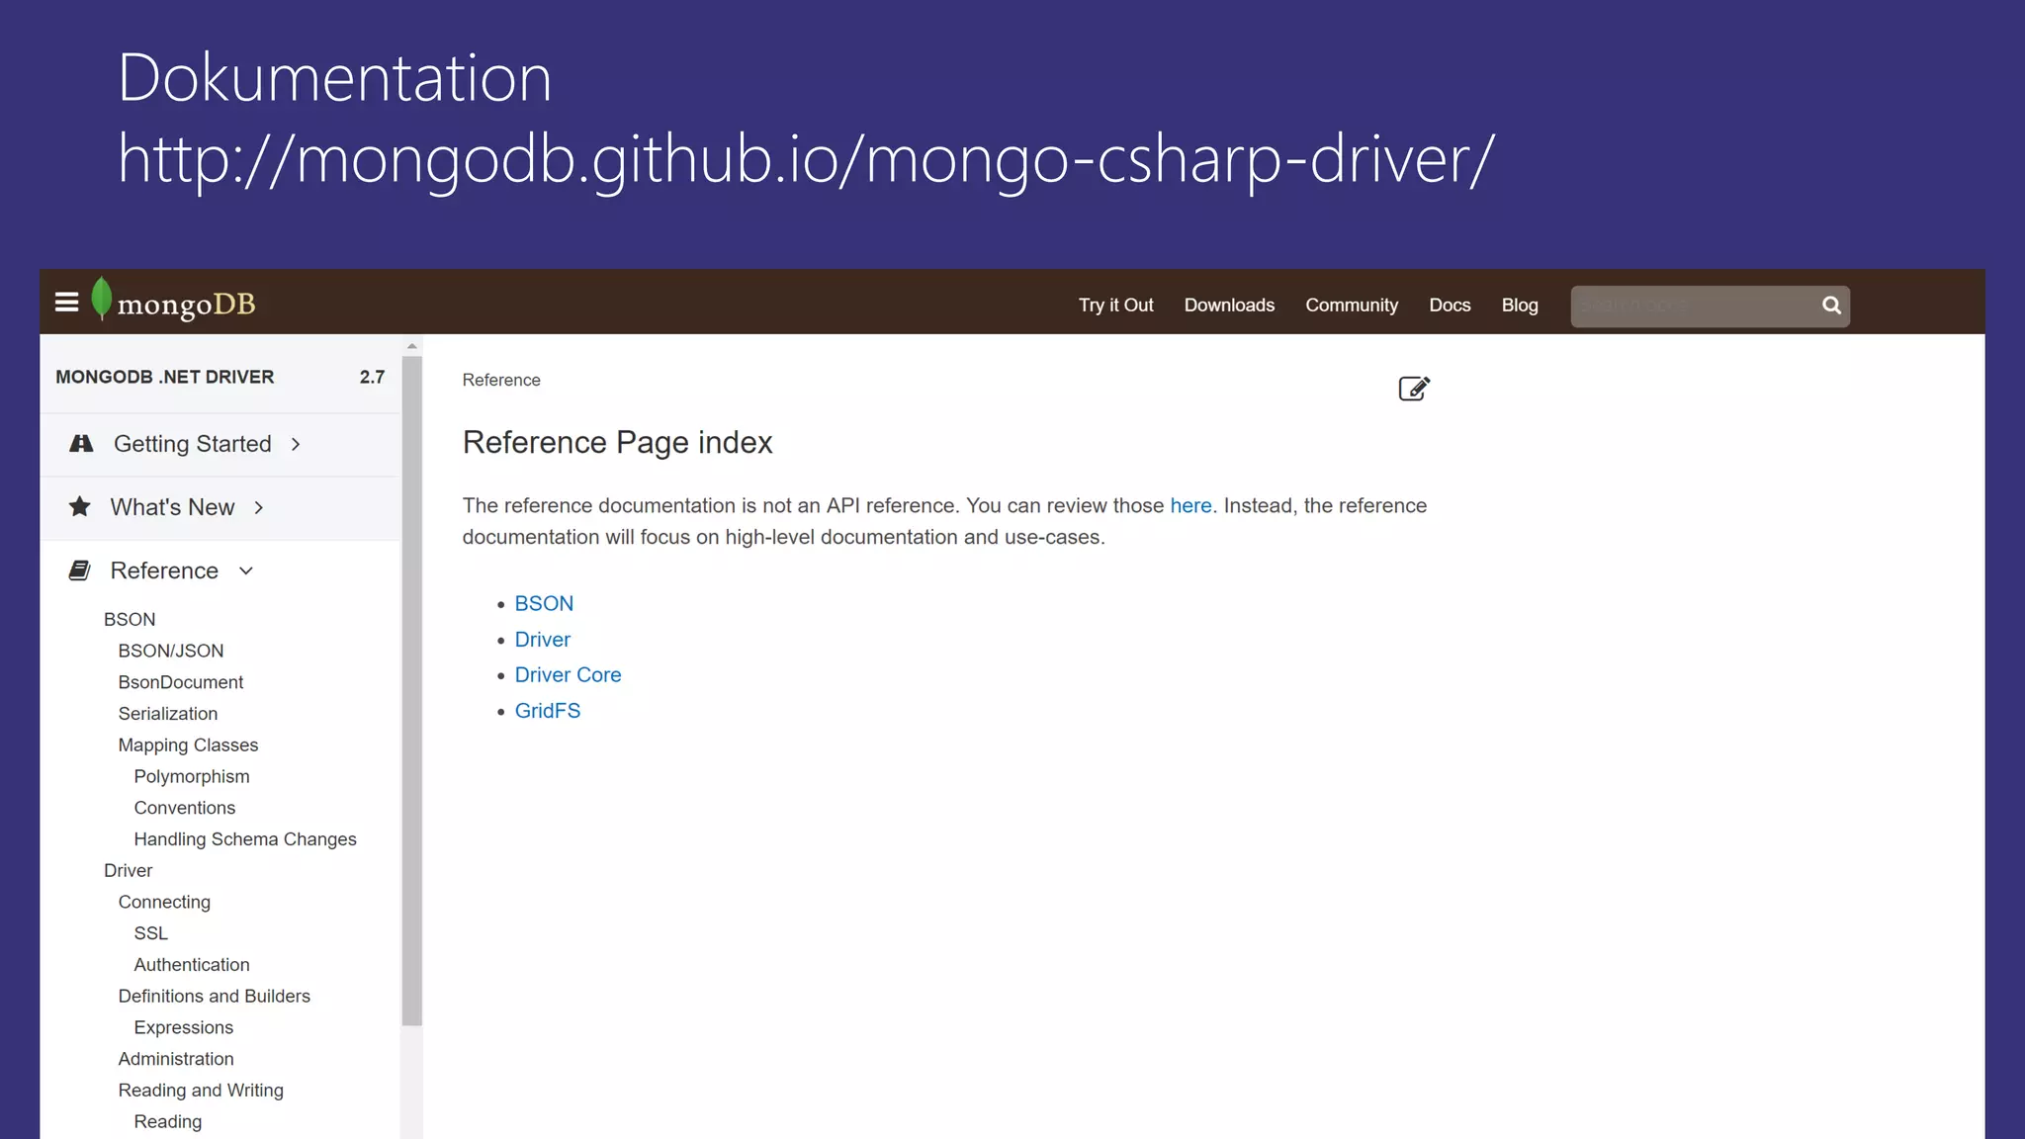Select Getting Started in sidebar
Screen dimensions: 2025x1139
(192, 444)
